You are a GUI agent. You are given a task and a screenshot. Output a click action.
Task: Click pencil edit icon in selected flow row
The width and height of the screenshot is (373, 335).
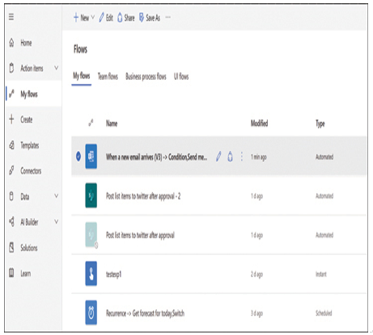[x=218, y=157]
